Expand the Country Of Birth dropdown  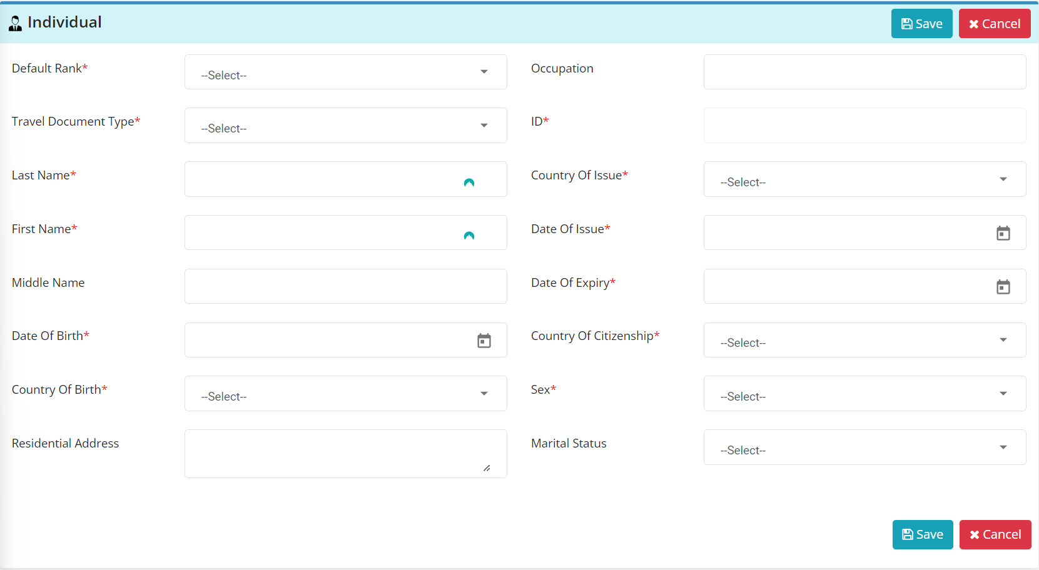345,394
